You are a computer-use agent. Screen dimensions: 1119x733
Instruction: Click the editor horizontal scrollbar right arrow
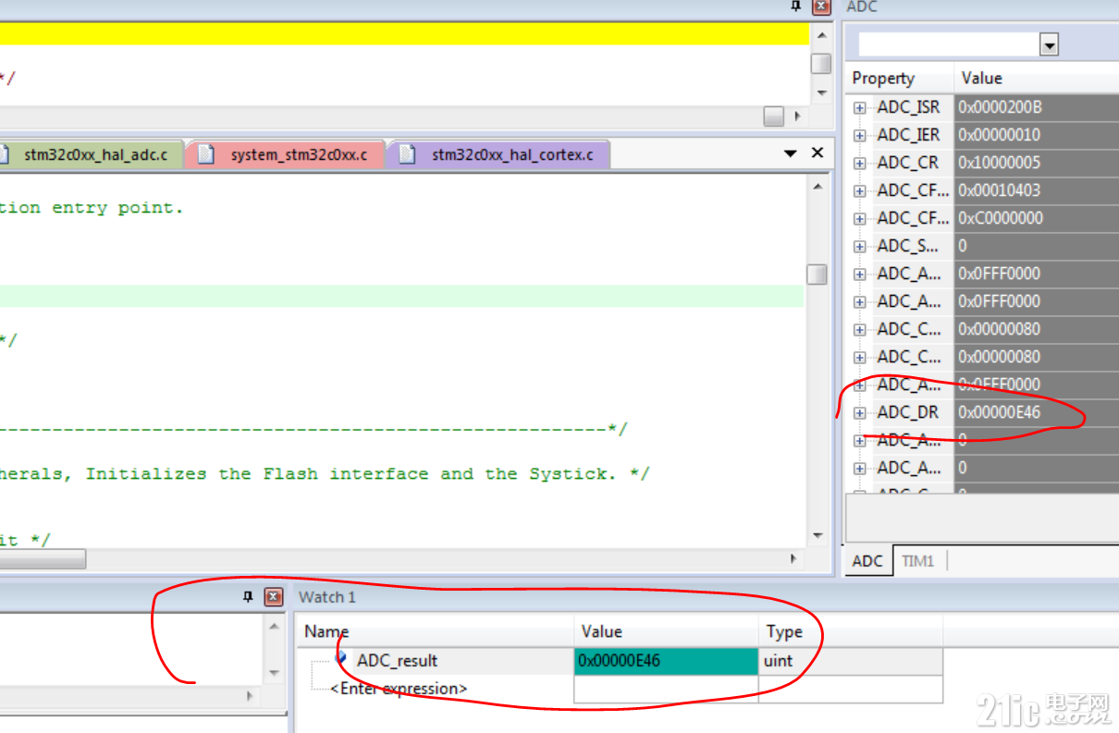coord(793,559)
